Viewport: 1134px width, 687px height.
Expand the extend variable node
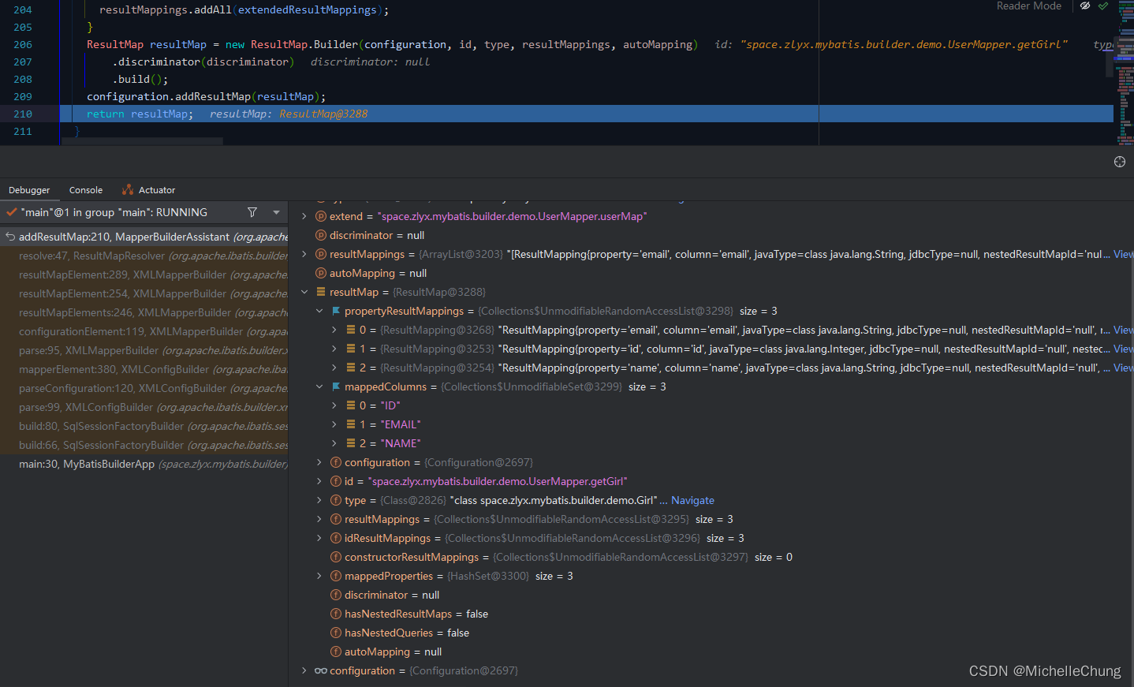pyautogui.click(x=304, y=216)
